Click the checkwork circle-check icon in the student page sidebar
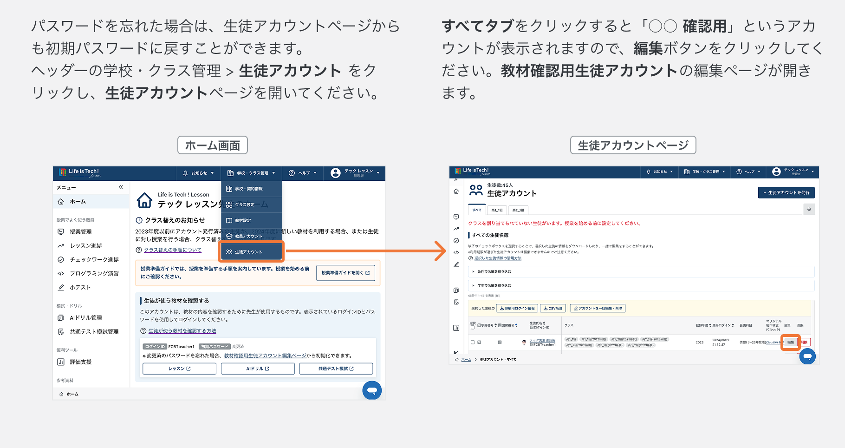 click(x=456, y=241)
